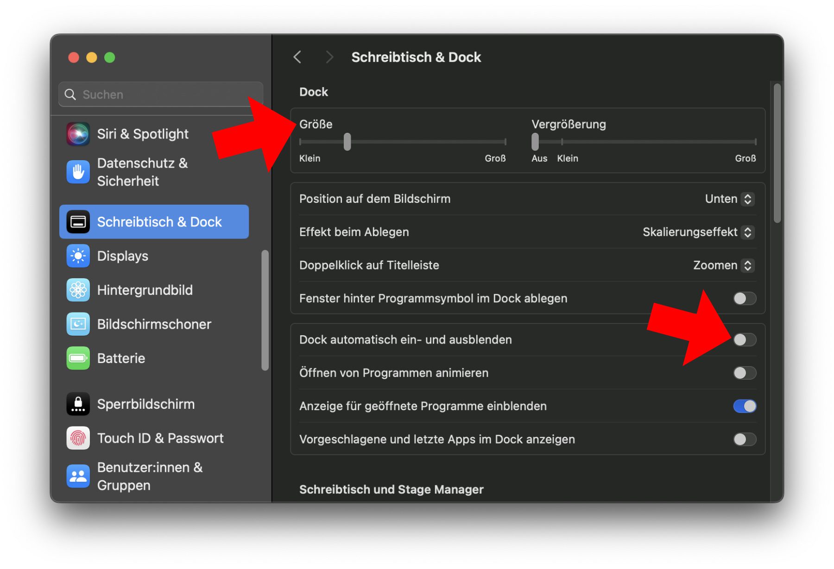Open Benutzer:innen & Gruppen section
This screenshot has width=834, height=569.
[150, 476]
